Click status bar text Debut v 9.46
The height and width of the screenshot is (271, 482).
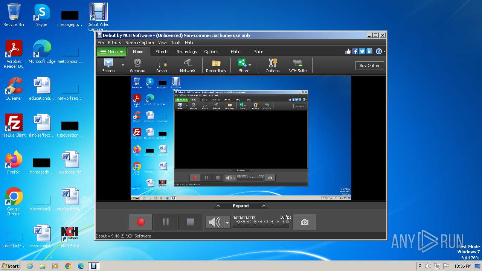pyautogui.click(x=123, y=236)
